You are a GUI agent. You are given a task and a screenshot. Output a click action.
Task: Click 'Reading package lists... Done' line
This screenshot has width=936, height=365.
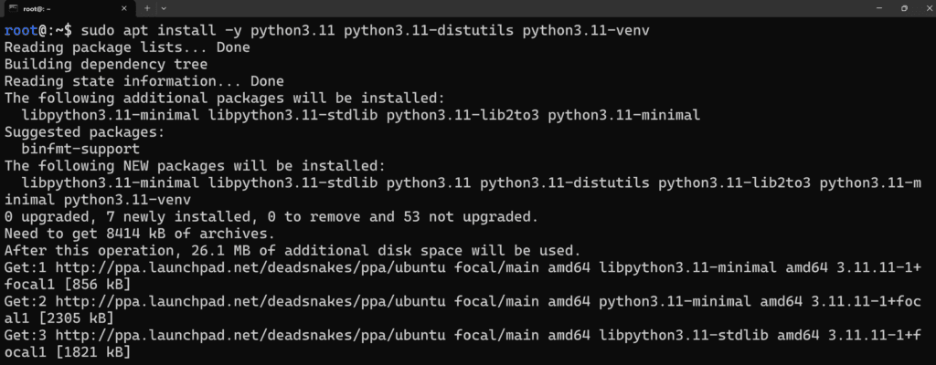(x=127, y=47)
